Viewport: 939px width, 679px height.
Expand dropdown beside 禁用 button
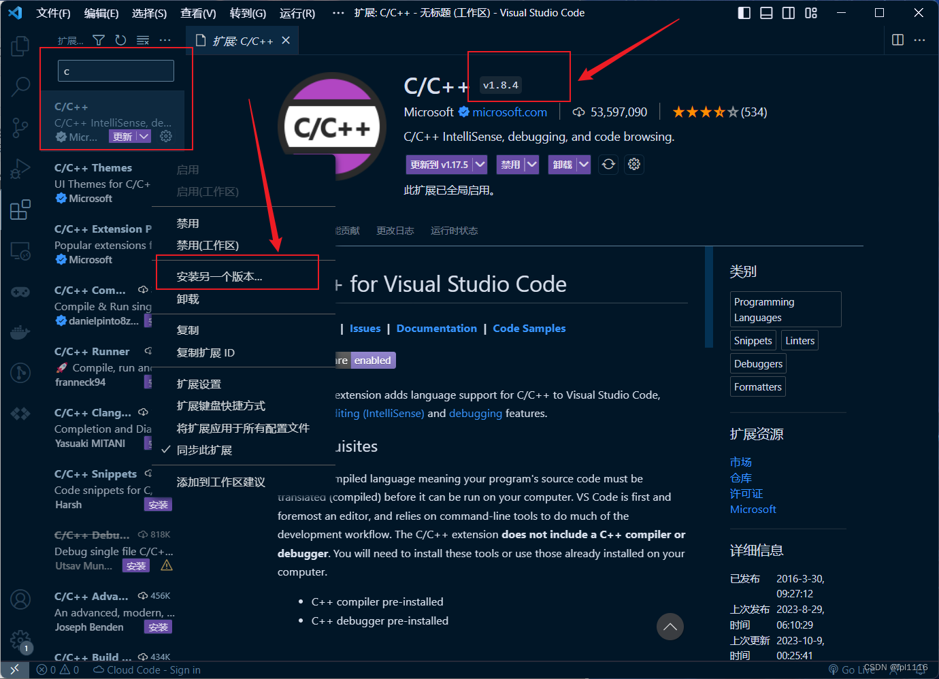pos(532,165)
